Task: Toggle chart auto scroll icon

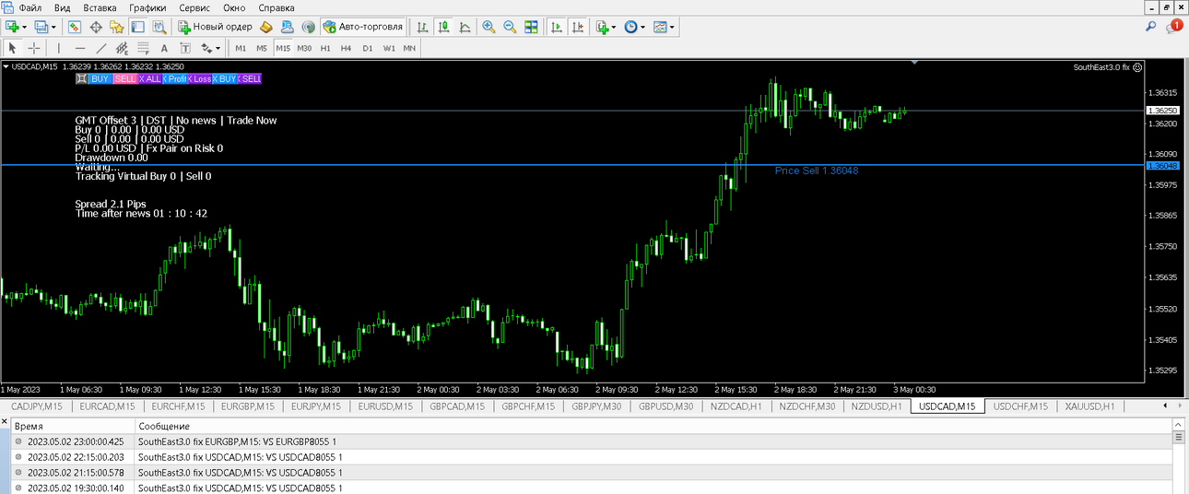Action: pyautogui.click(x=557, y=28)
